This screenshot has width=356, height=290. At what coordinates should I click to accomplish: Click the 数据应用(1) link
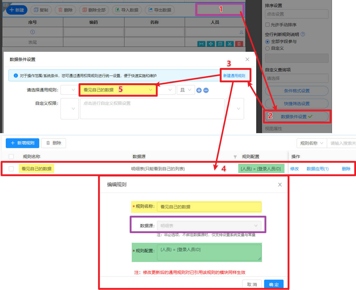point(317,169)
